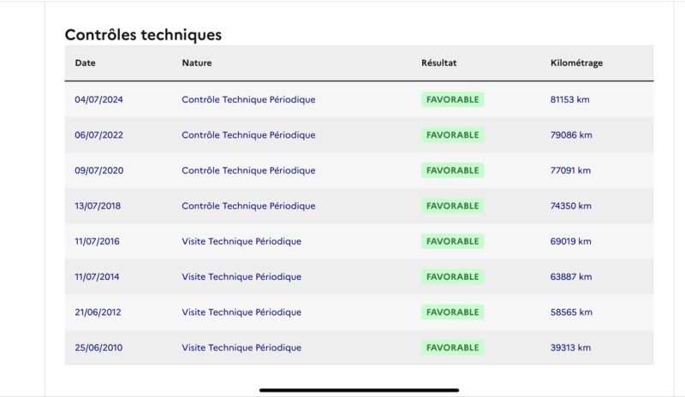Image resolution: width=685 pixels, height=397 pixels.
Task: Tap the home indicator bar at bottom
Action: point(359,389)
